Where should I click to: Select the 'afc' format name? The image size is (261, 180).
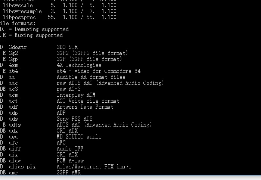pos(13,143)
